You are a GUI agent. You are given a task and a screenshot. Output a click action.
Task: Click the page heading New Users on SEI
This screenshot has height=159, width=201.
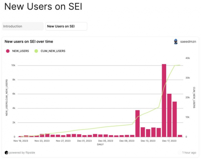pos(43,6)
